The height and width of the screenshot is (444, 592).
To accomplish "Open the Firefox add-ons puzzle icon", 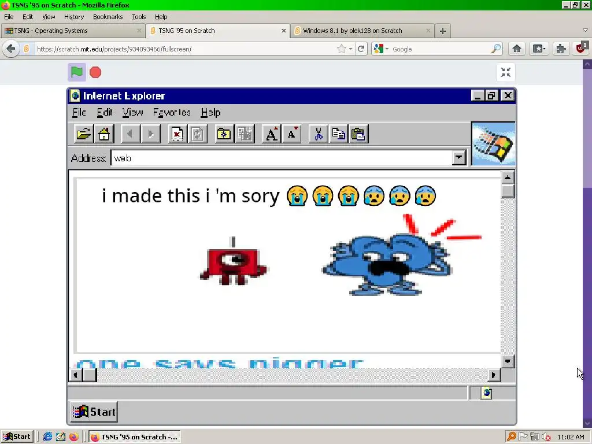I will pyautogui.click(x=561, y=49).
